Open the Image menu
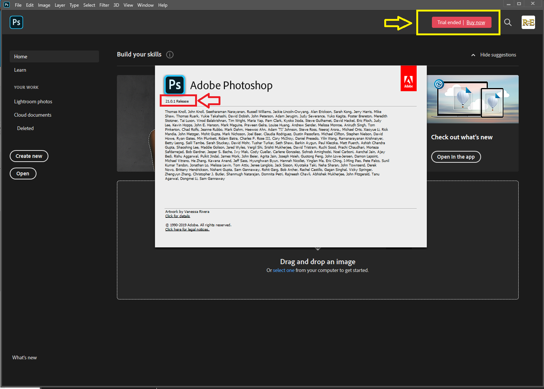544x389 pixels. 44,5
